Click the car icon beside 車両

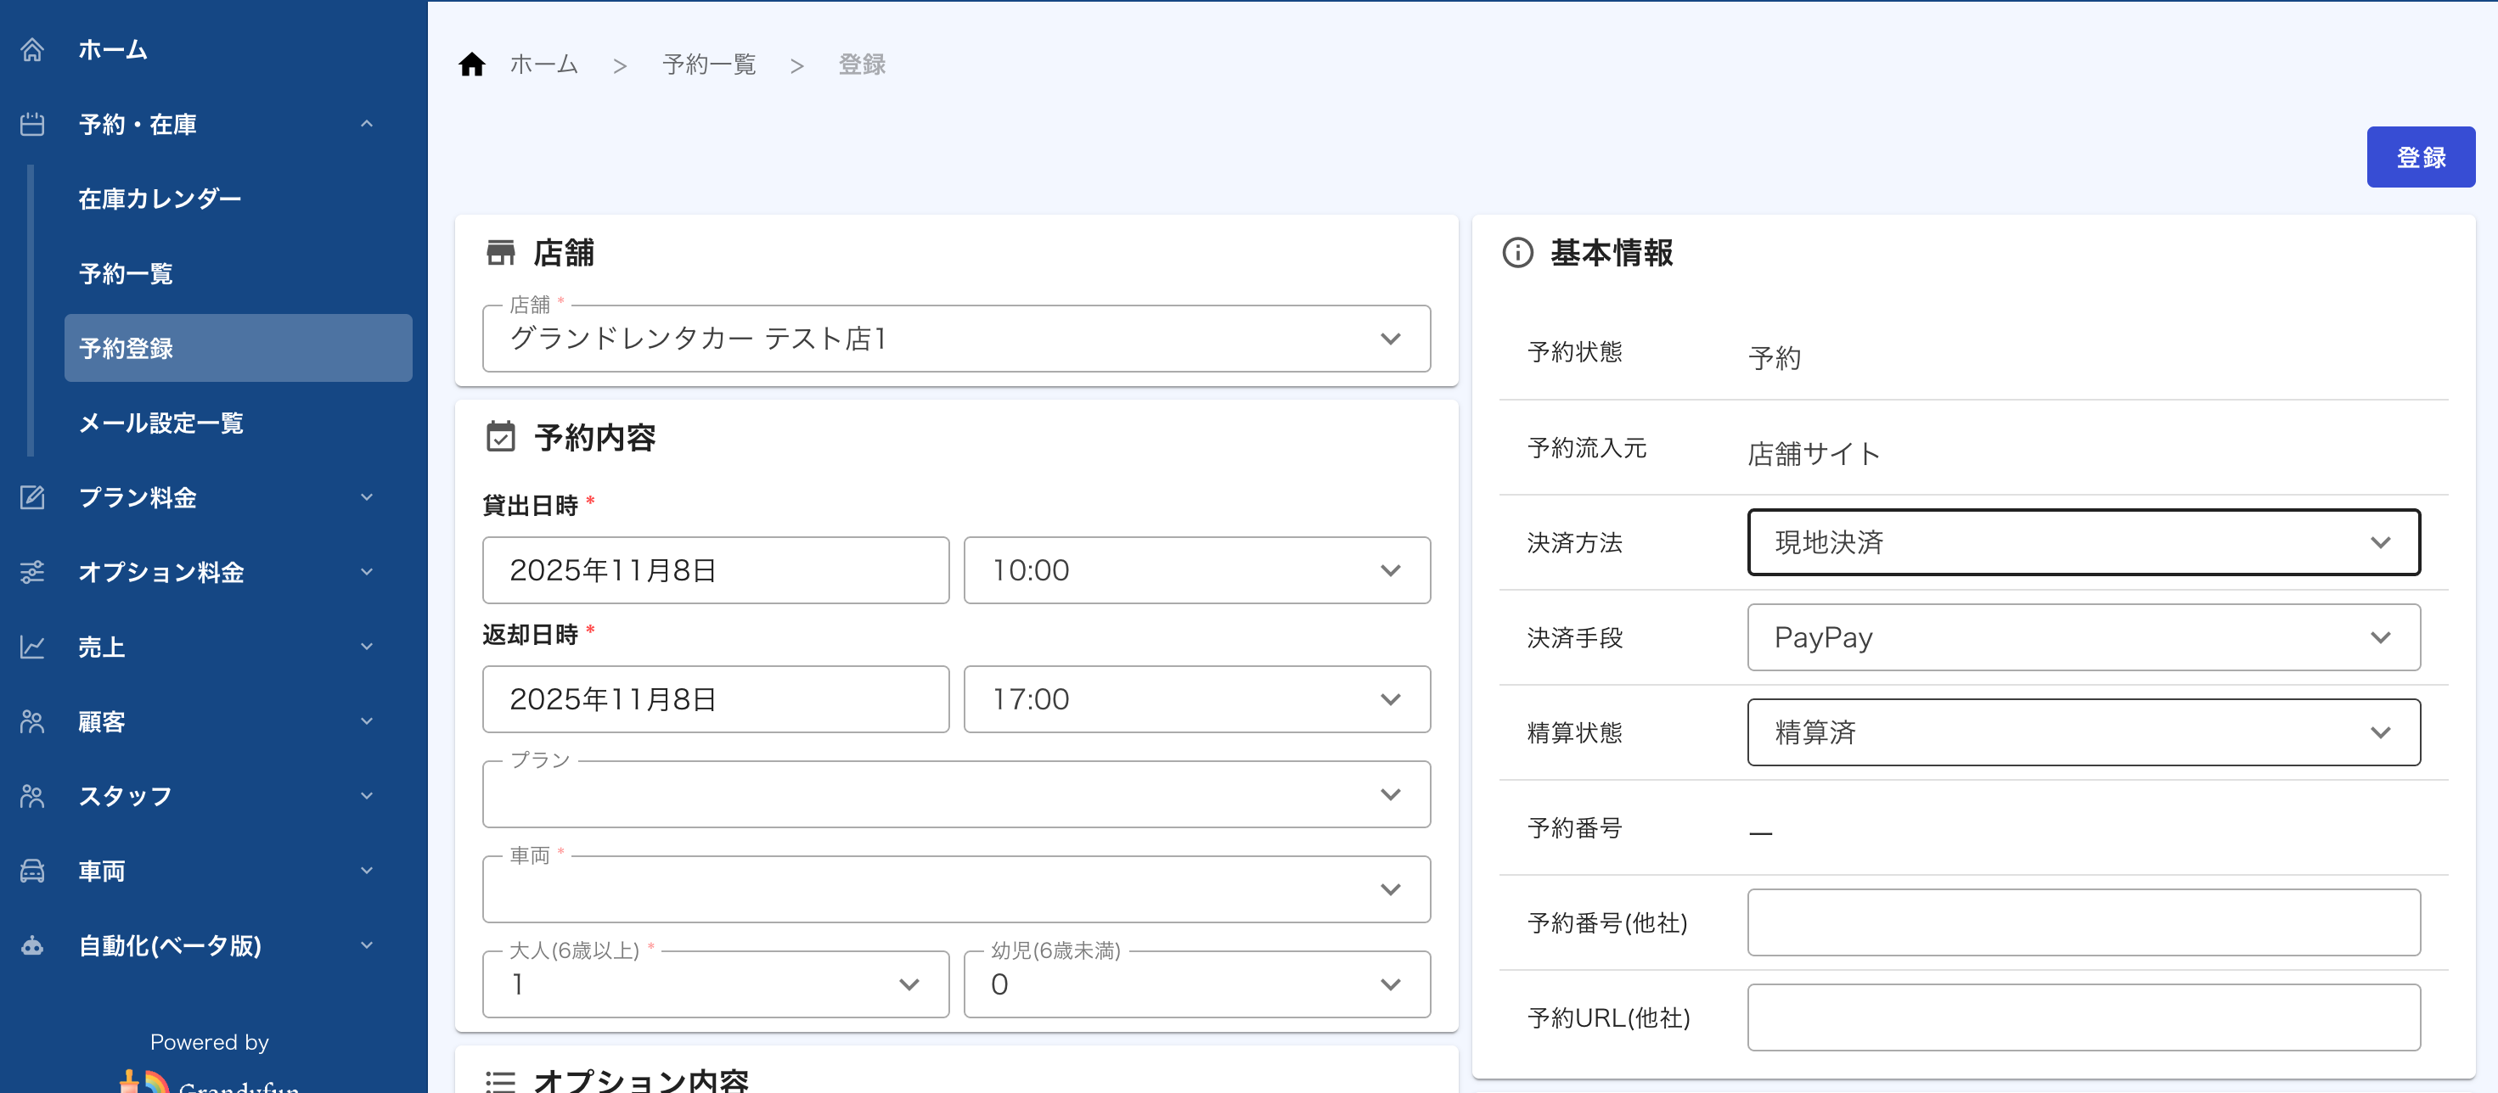click(x=32, y=870)
